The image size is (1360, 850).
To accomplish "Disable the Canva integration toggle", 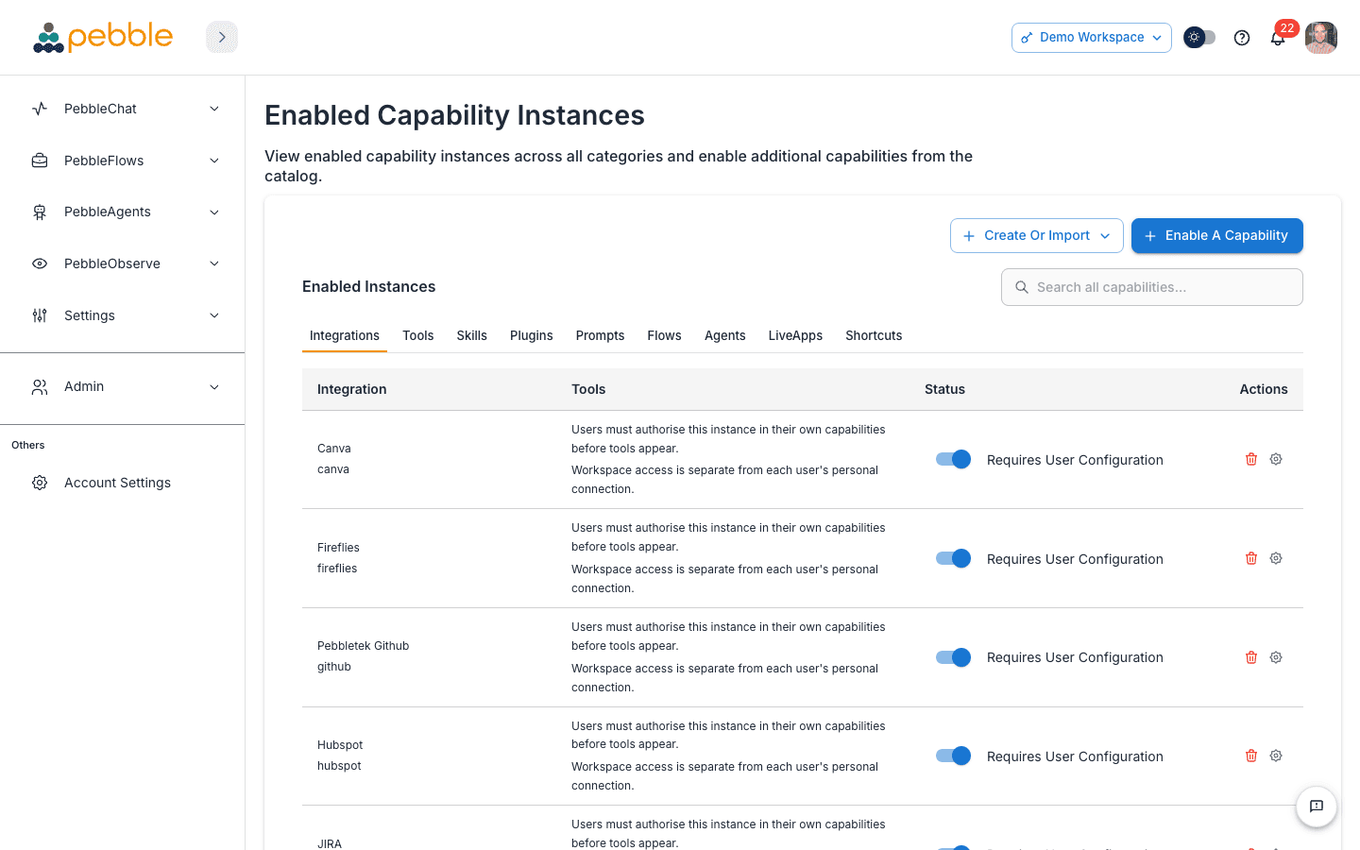I will (x=953, y=459).
